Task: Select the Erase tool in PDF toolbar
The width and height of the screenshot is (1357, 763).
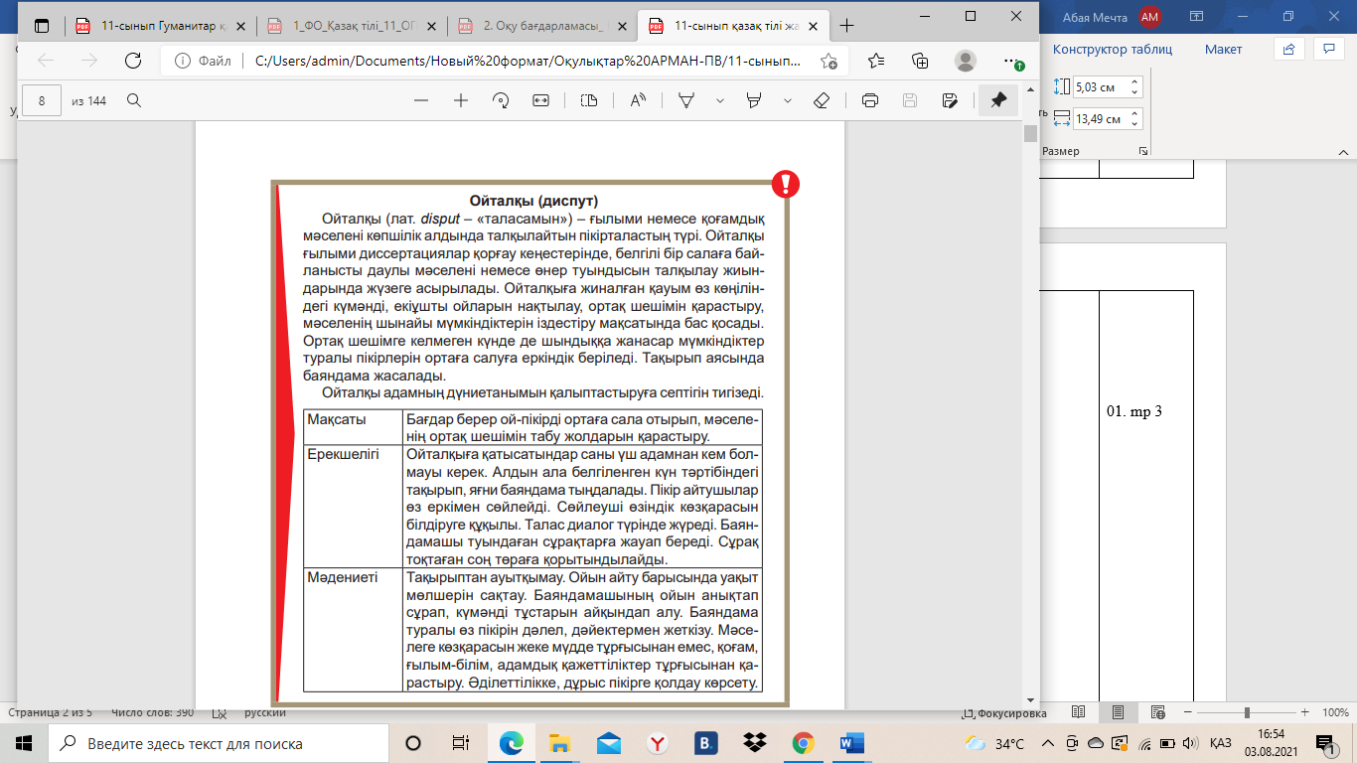Action: coord(821,100)
